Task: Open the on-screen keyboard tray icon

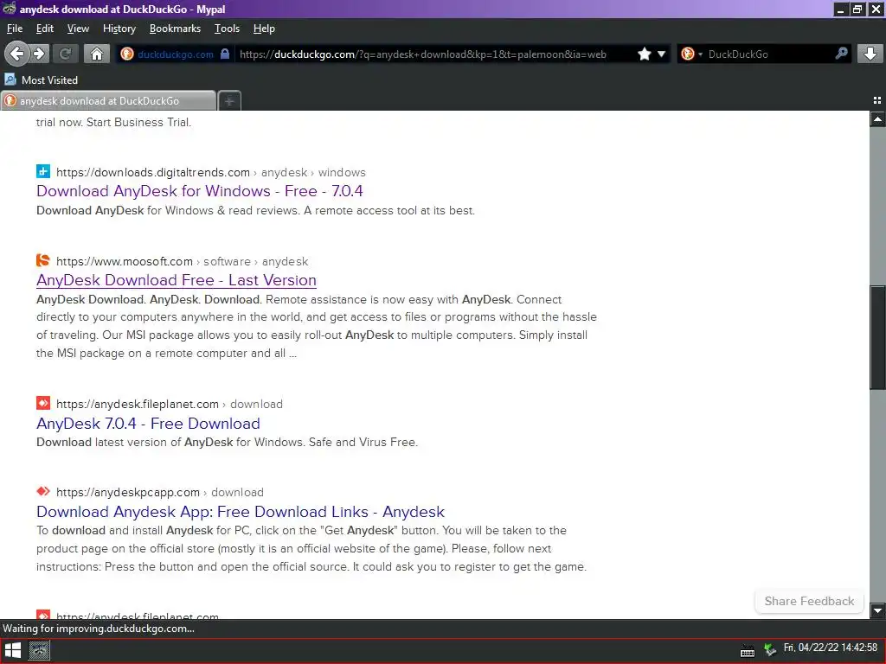Action: [x=747, y=652]
